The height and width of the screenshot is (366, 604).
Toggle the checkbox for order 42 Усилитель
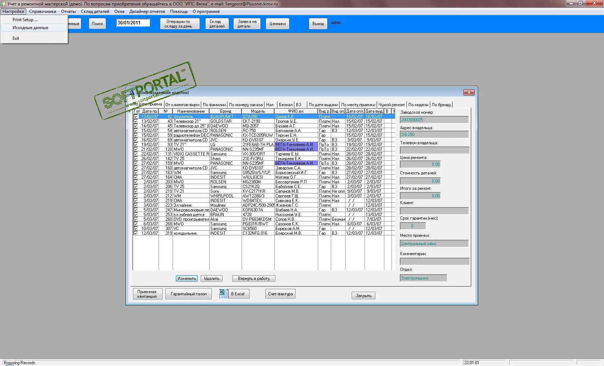click(x=136, y=117)
